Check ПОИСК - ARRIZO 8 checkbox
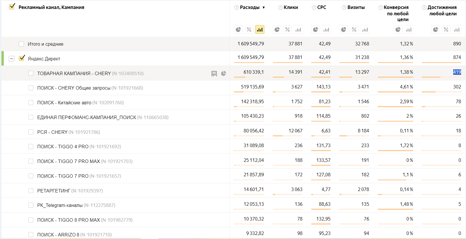This screenshot has height=239, width=466. pos(31,235)
